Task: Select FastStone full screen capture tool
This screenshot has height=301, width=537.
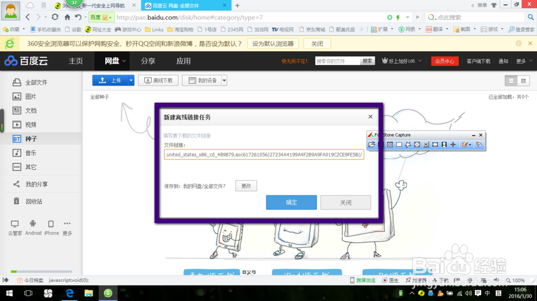Action: [x=417, y=145]
